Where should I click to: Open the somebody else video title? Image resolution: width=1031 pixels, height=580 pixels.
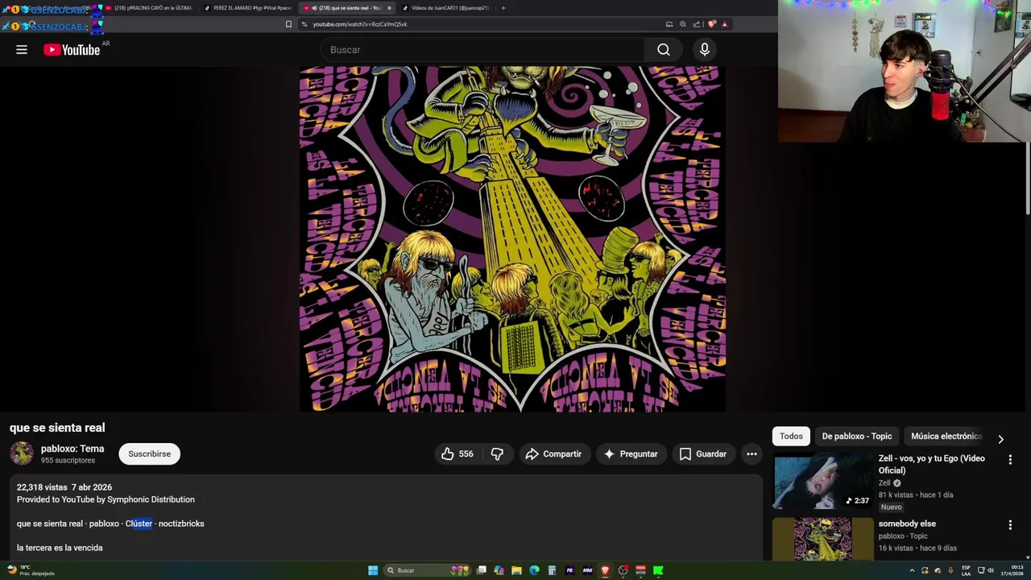pyautogui.click(x=907, y=524)
